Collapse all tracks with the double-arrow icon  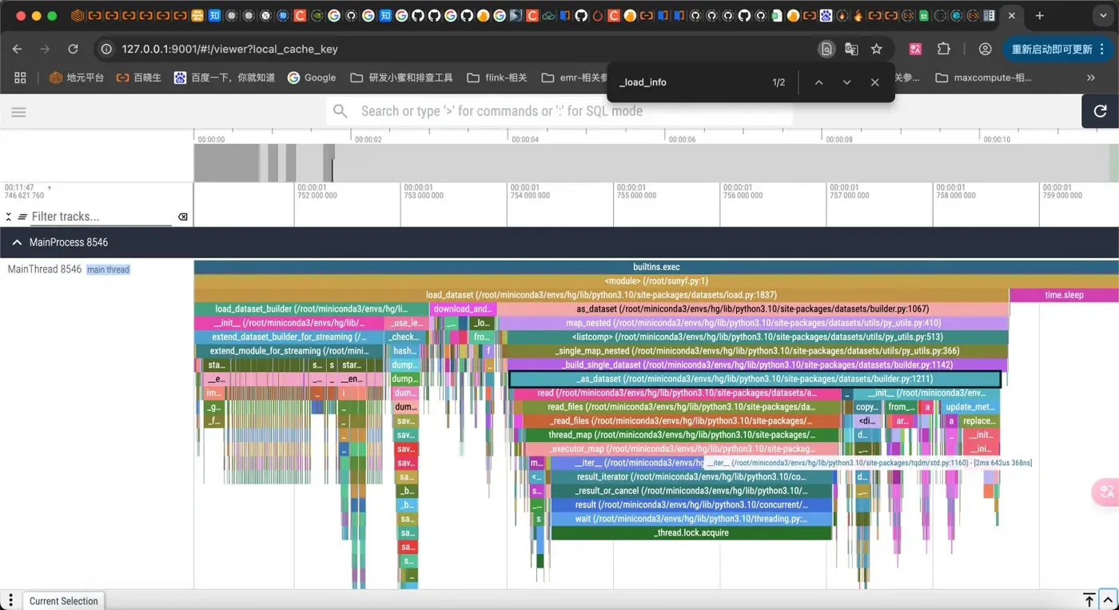(9, 217)
